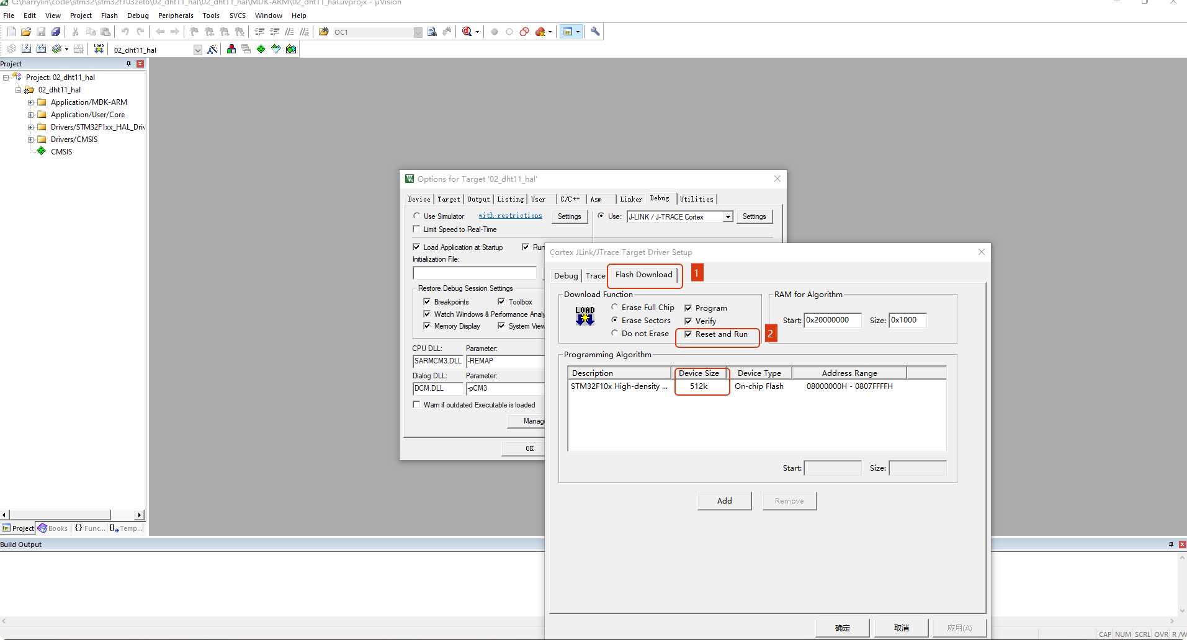Toggle the Reset and Run checkbox
The height and width of the screenshot is (640, 1187).
[x=688, y=334]
